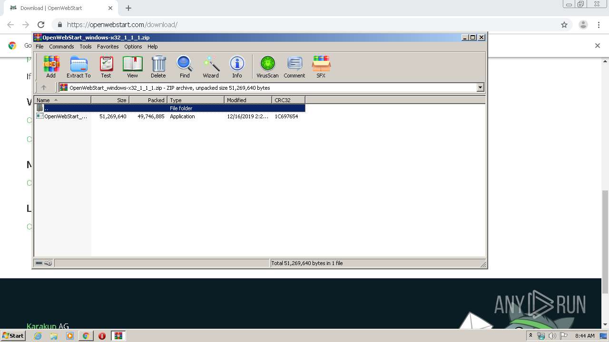Run VirusScan from the toolbar
The image size is (609, 342).
[x=267, y=66]
